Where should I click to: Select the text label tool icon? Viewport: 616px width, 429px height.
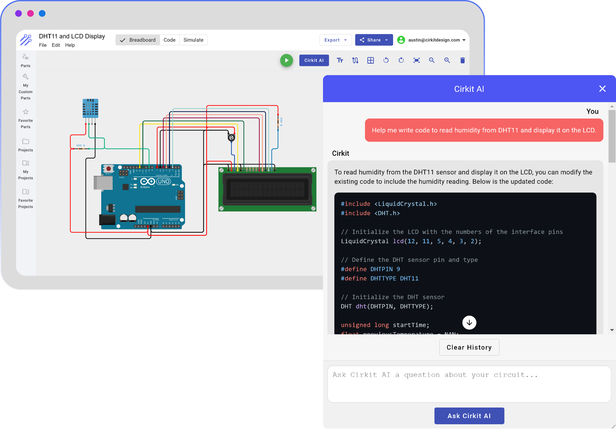click(x=340, y=60)
